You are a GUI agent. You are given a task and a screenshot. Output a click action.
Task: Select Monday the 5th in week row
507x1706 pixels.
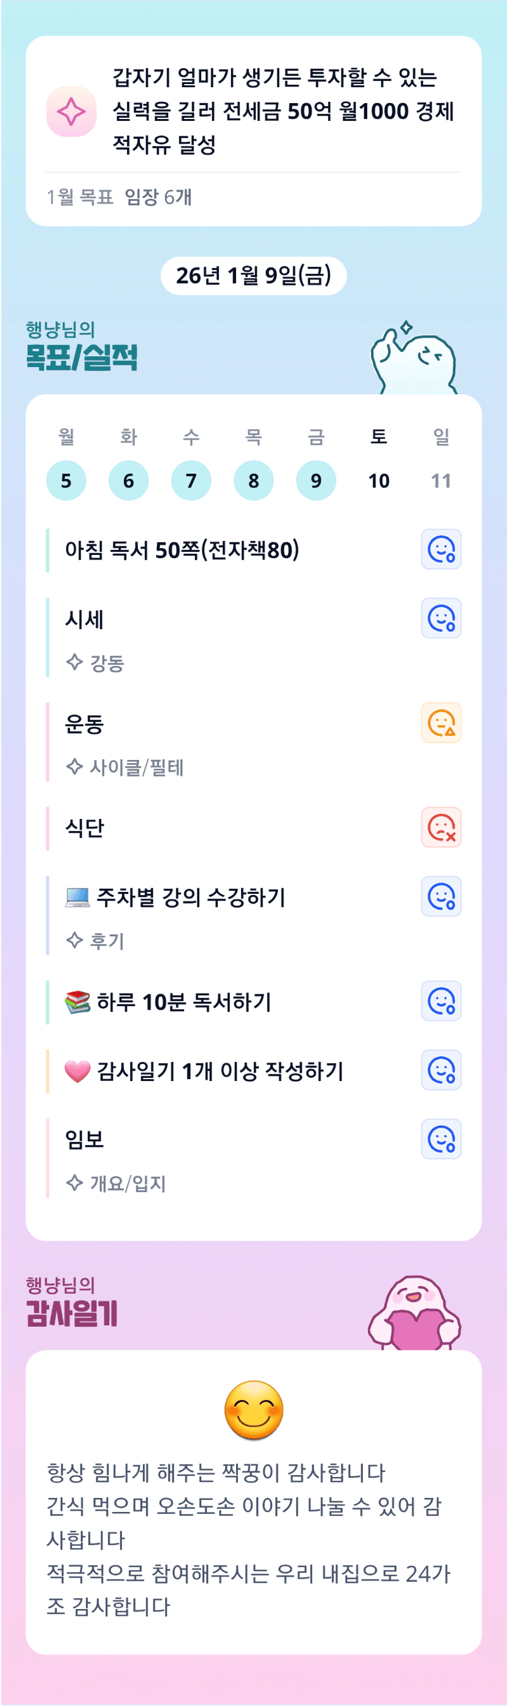[x=66, y=480]
